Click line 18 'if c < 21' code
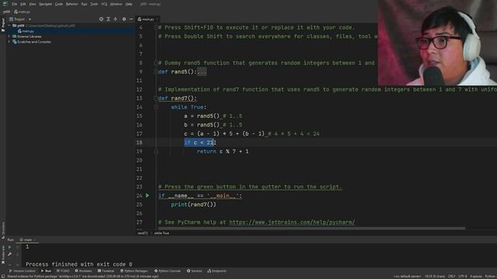The height and width of the screenshot is (279, 497). pyautogui.click(x=200, y=143)
